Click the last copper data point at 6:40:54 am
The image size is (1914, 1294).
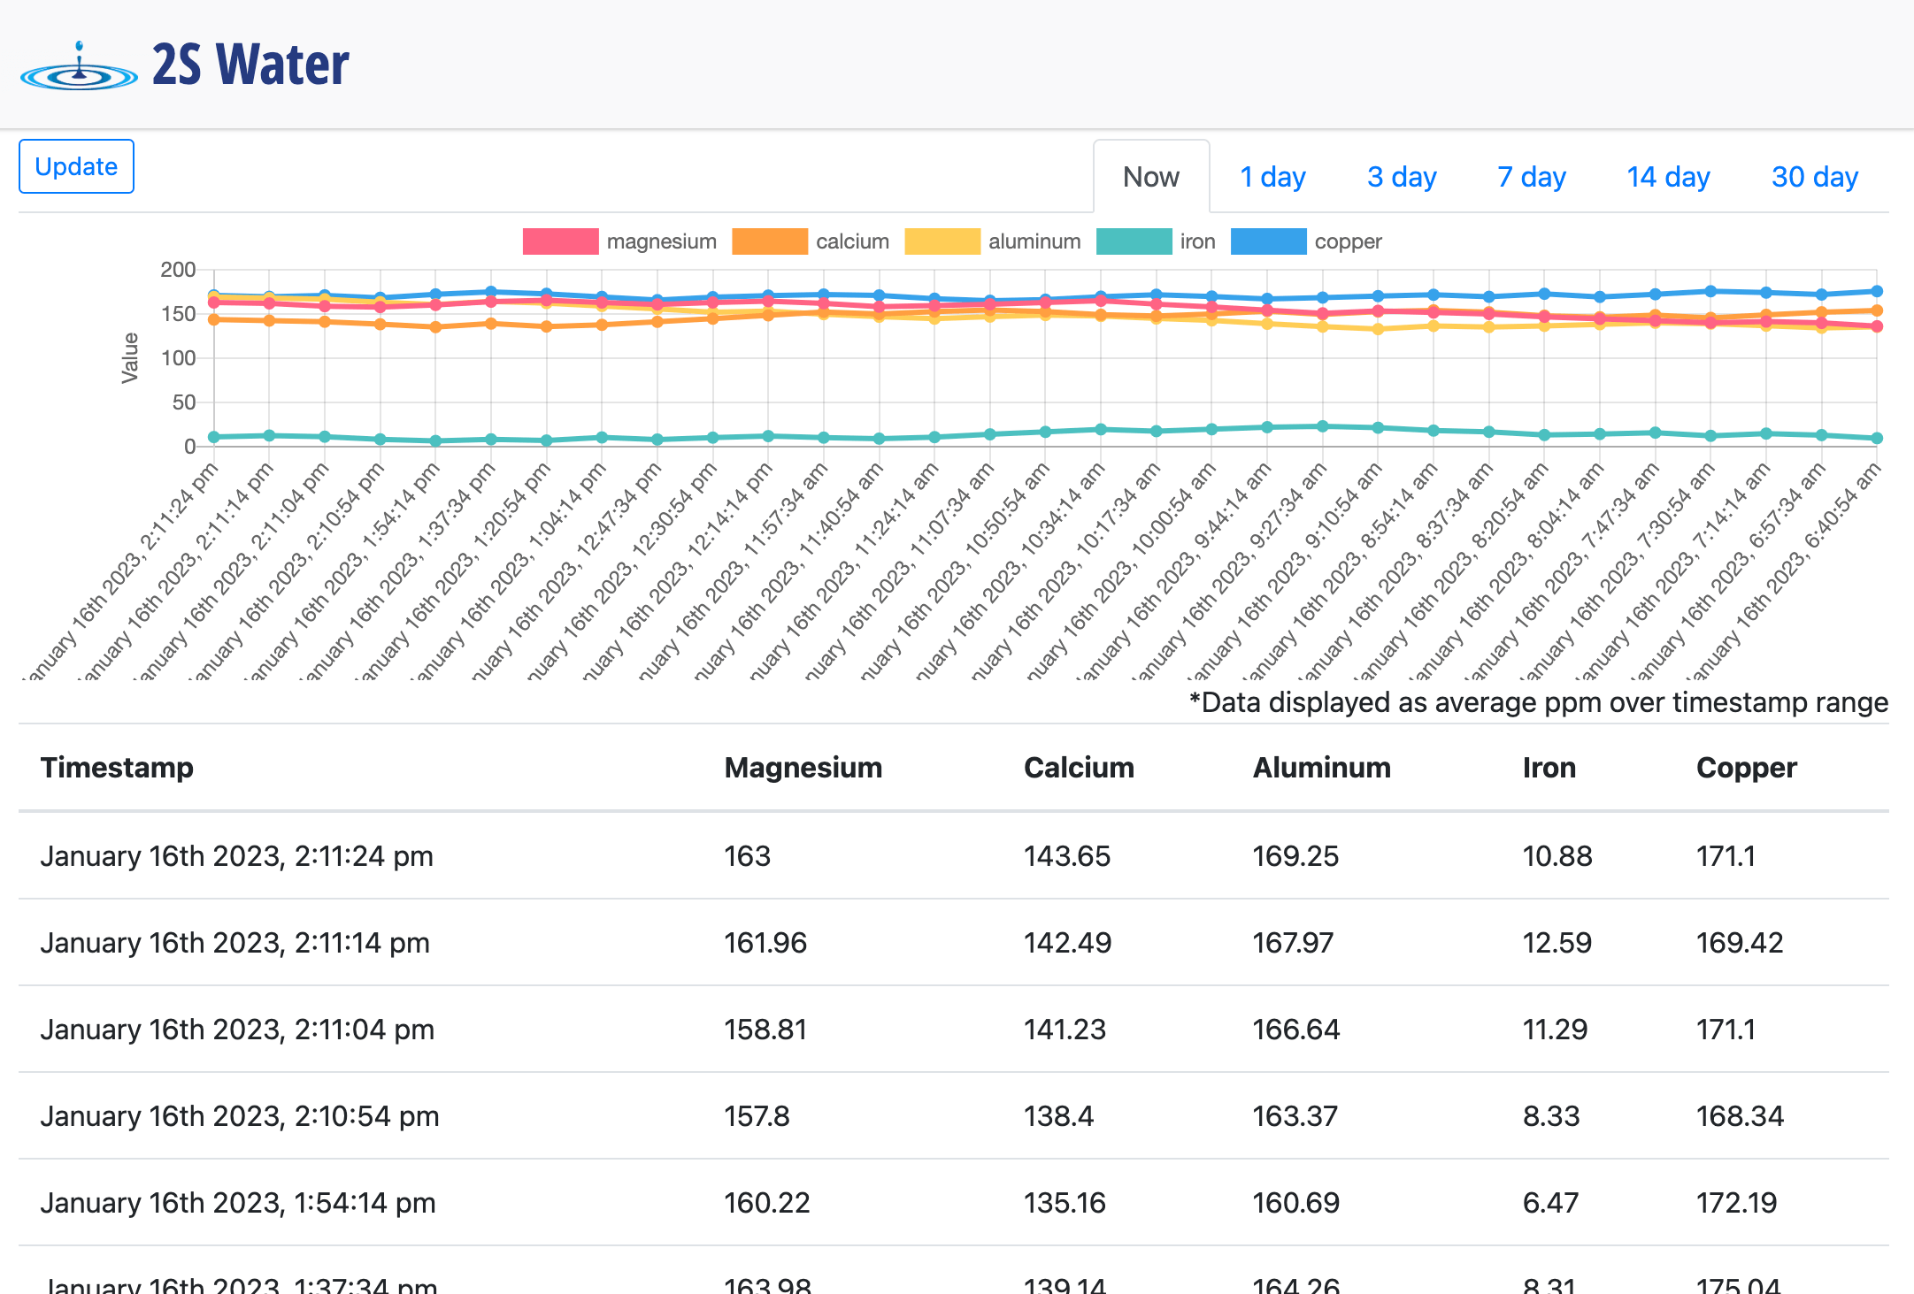[x=1877, y=291]
